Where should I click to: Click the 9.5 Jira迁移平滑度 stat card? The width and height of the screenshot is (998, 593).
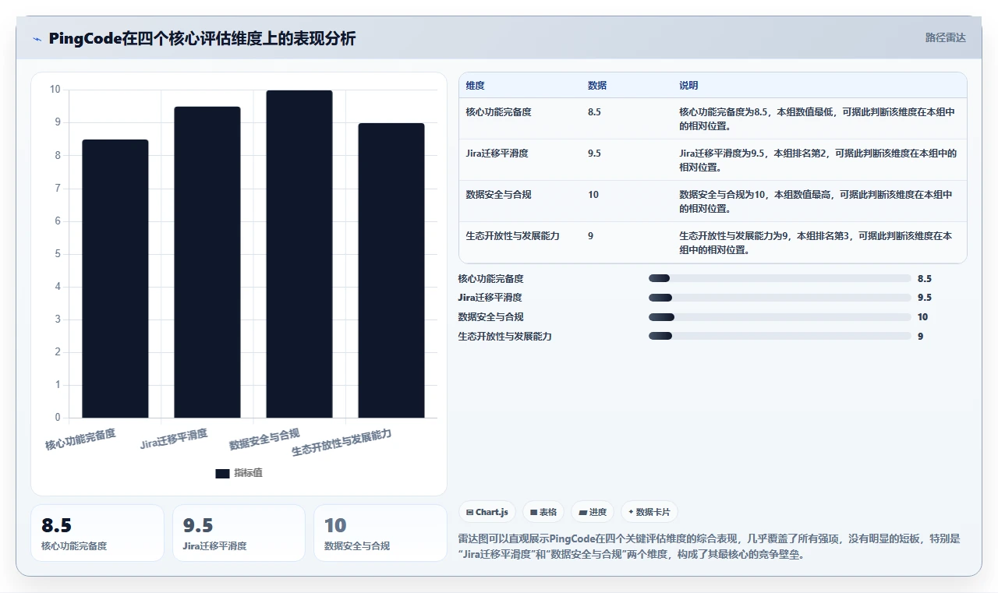(x=239, y=533)
